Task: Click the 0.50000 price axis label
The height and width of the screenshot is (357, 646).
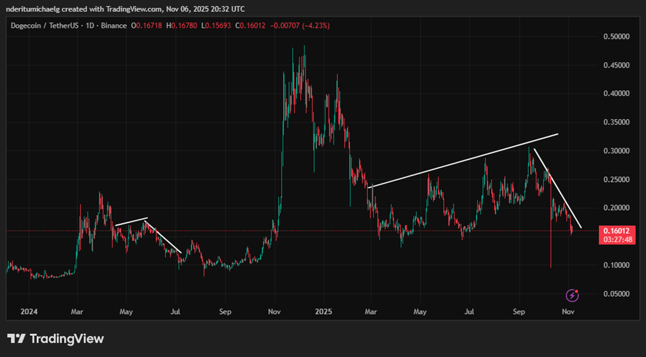Action: point(616,36)
